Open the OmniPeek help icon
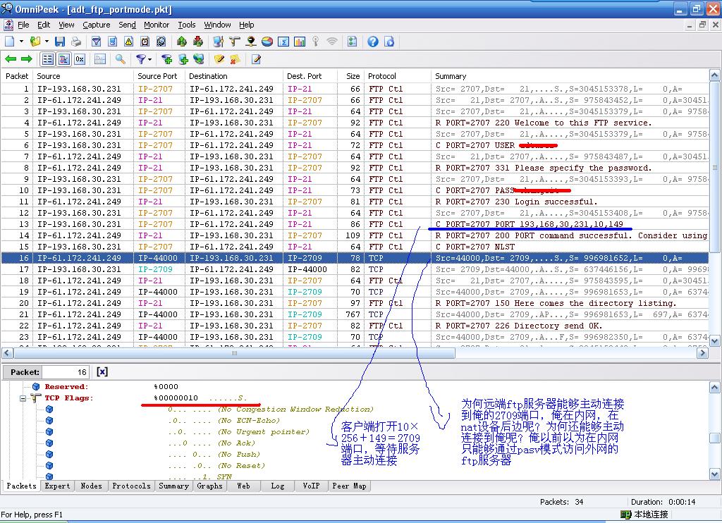Screen dimensions: 722x523 point(373,42)
